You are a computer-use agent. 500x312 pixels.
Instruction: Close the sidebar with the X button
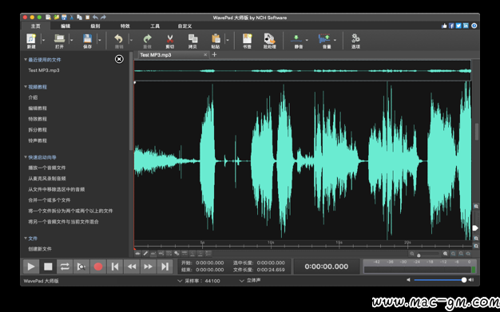click(x=119, y=59)
